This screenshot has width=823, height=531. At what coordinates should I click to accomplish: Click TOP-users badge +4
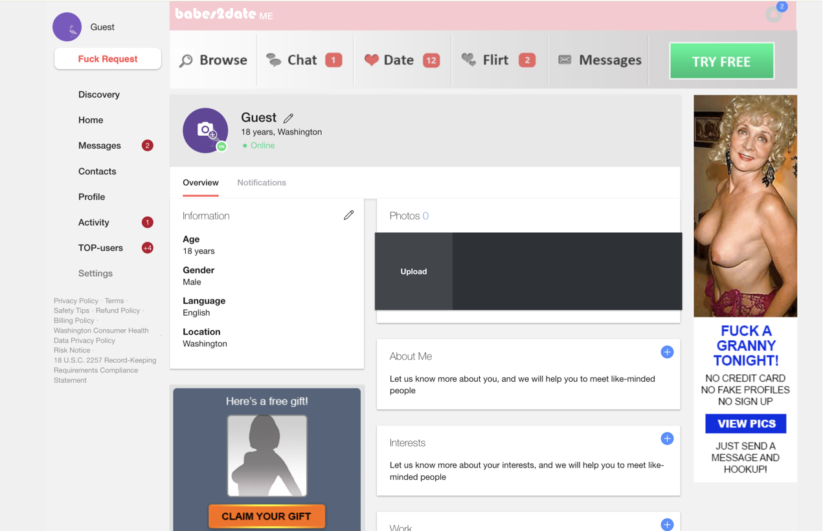(147, 248)
